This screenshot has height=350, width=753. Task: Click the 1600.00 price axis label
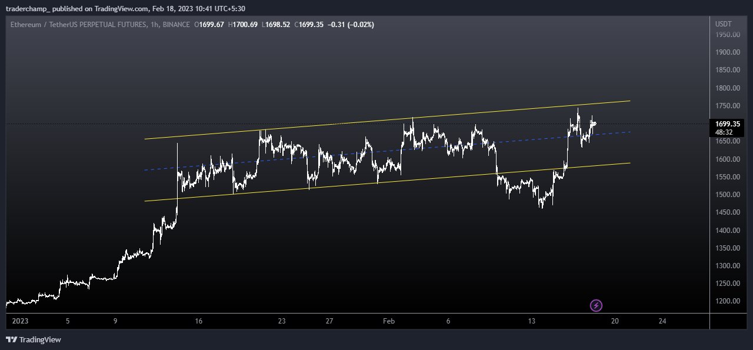coord(727,159)
